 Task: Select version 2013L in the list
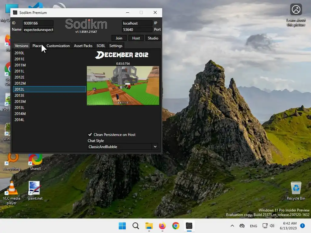(50, 108)
